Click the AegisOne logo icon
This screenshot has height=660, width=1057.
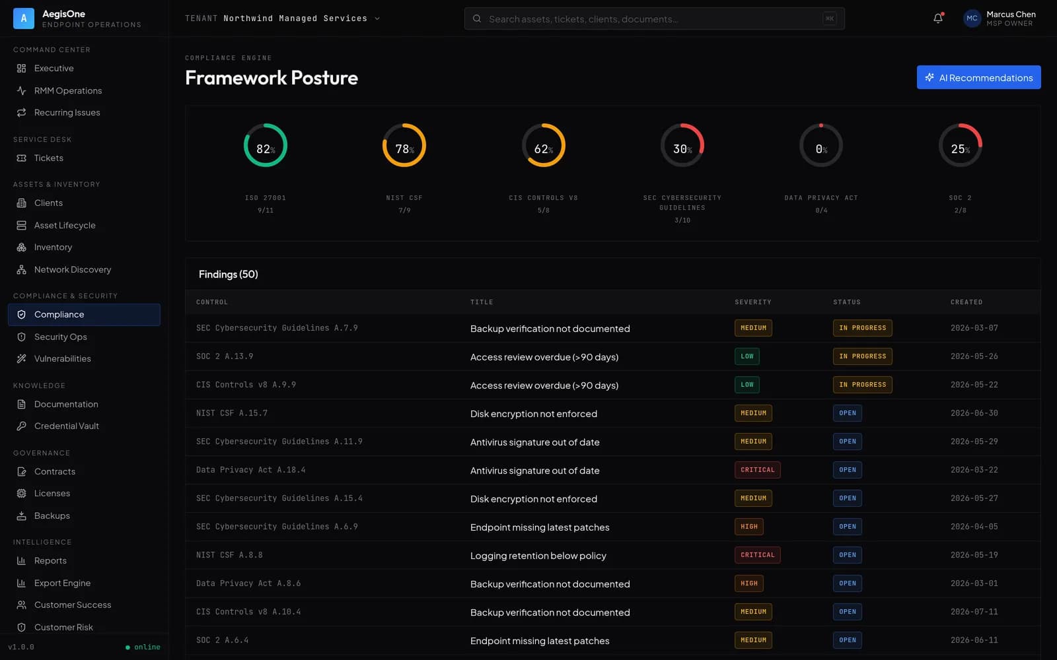[x=24, y=18]
